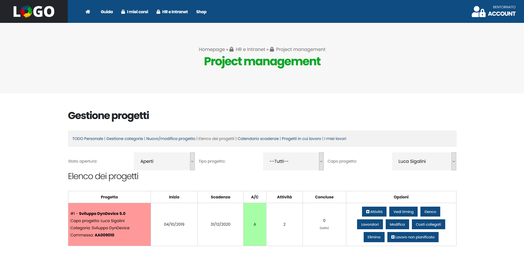Switch to 'Calendario scadenze' view
The width and height of the screenshot is (524, 259).
258,139
